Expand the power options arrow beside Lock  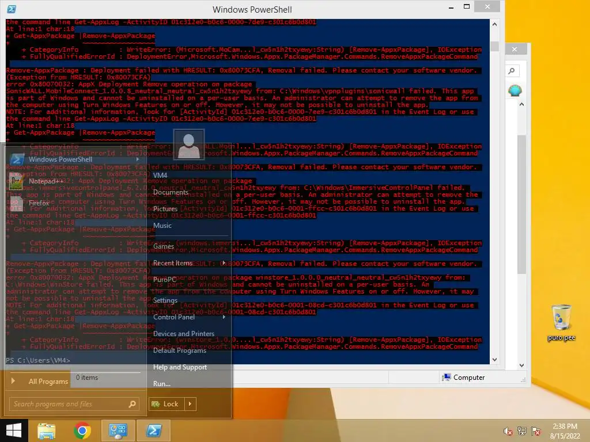190,404
